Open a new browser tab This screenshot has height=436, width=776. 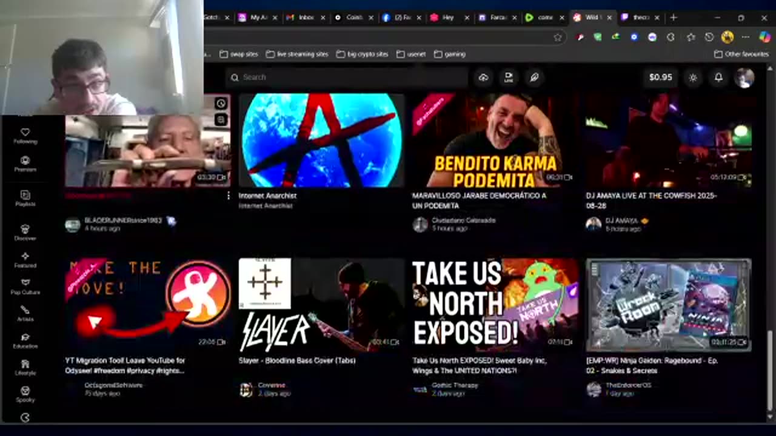click(x=673, y=18)
